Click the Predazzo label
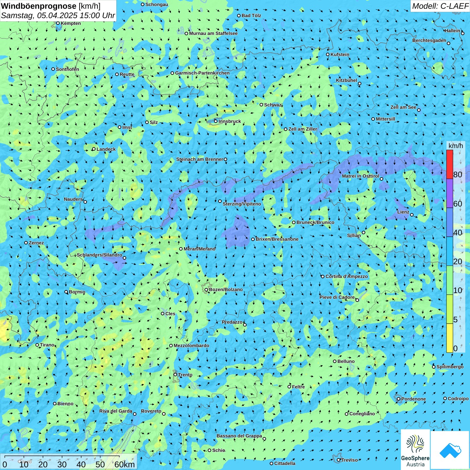The height and width of the screenshot is (470, 470). click(x=232, y=322)
